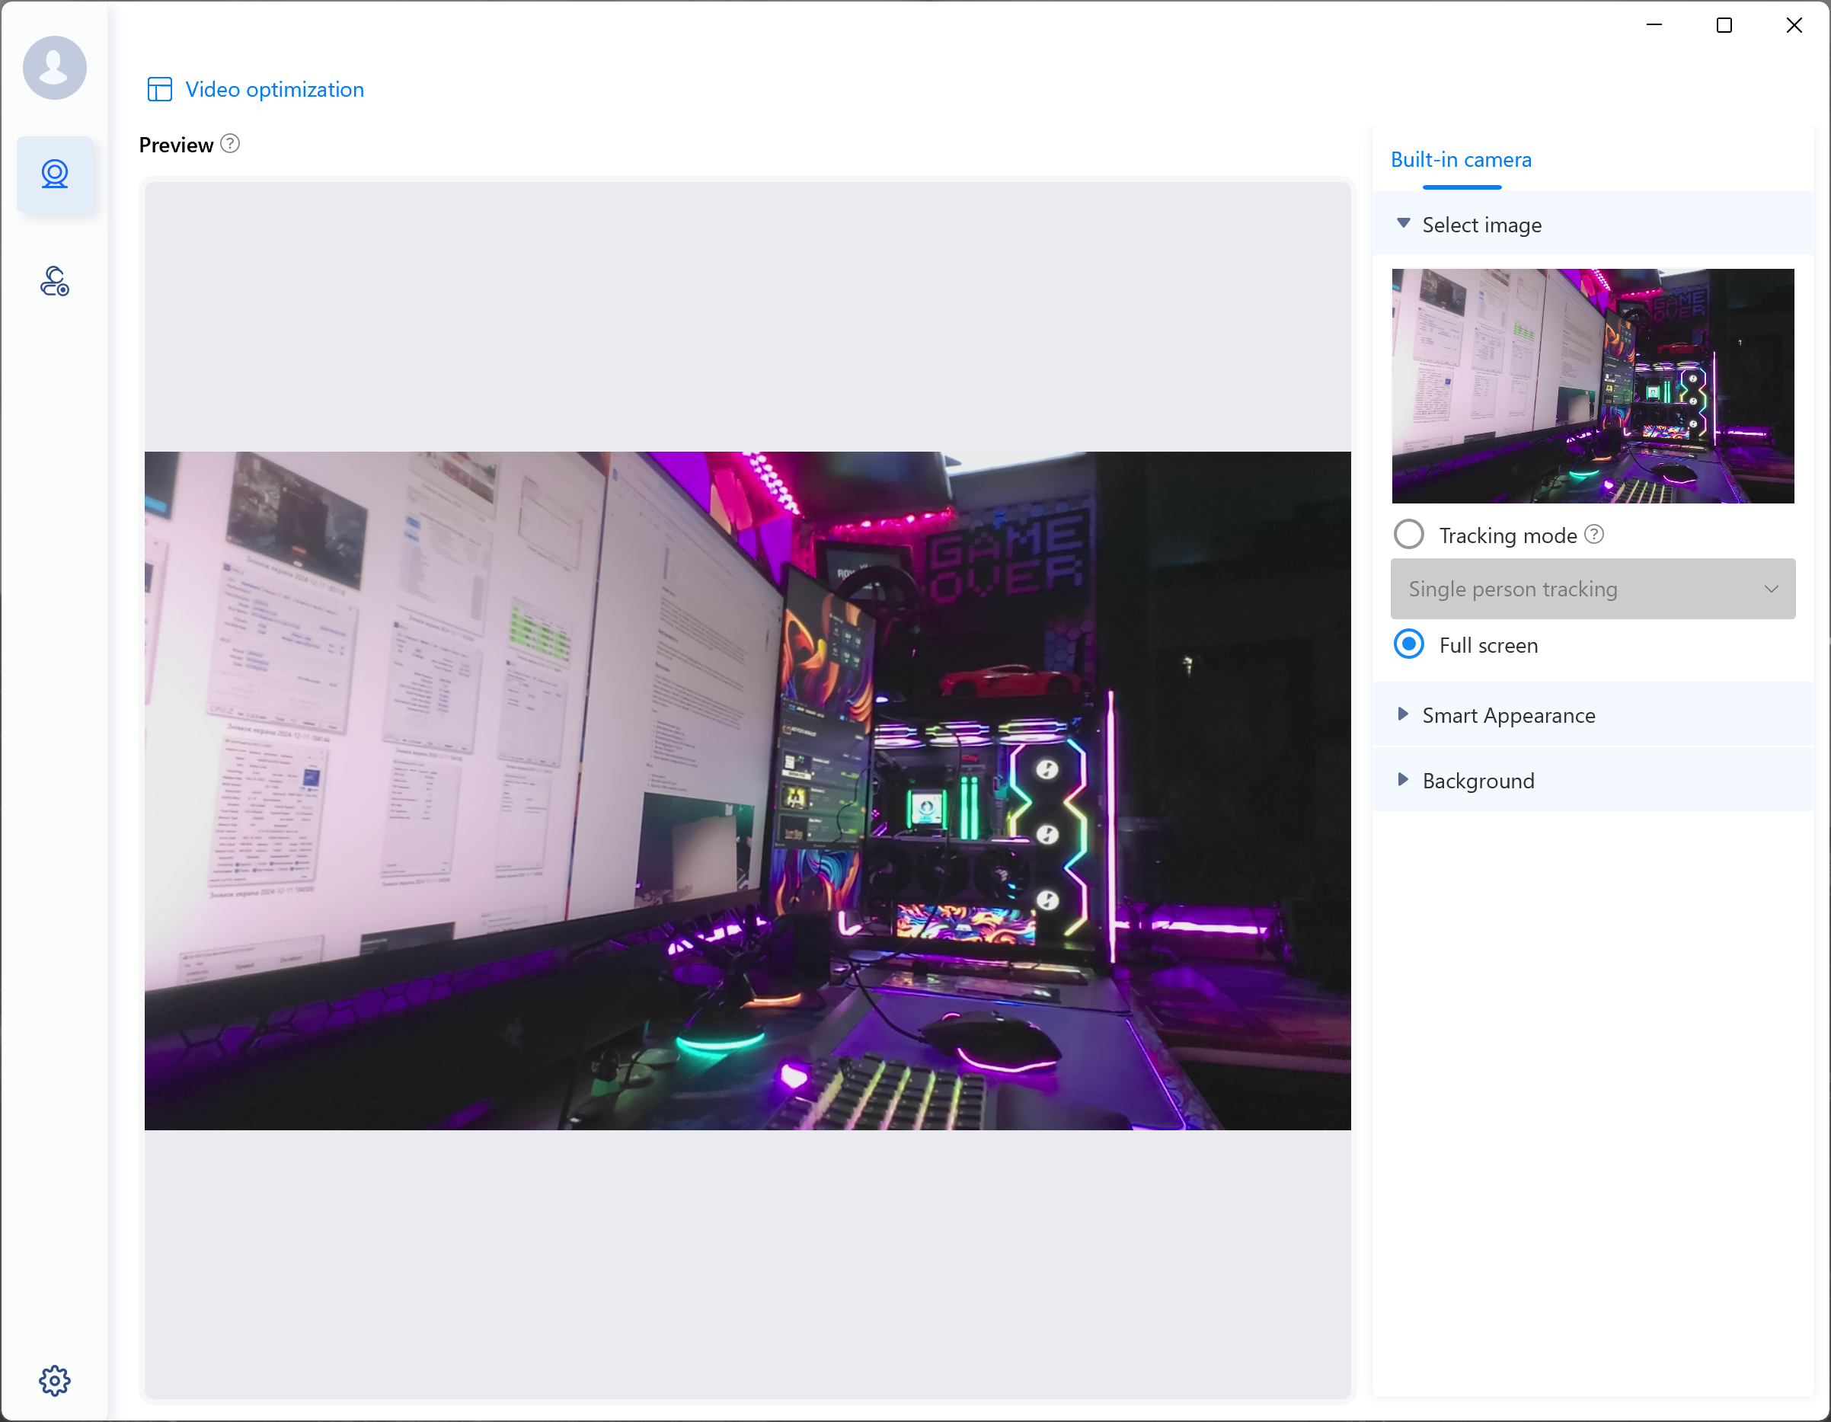Click the Preview help question mark icon
Image resolution: width=1831 pixels, height=1422 pixels.
pyautogui.click(x=230, y=144)
